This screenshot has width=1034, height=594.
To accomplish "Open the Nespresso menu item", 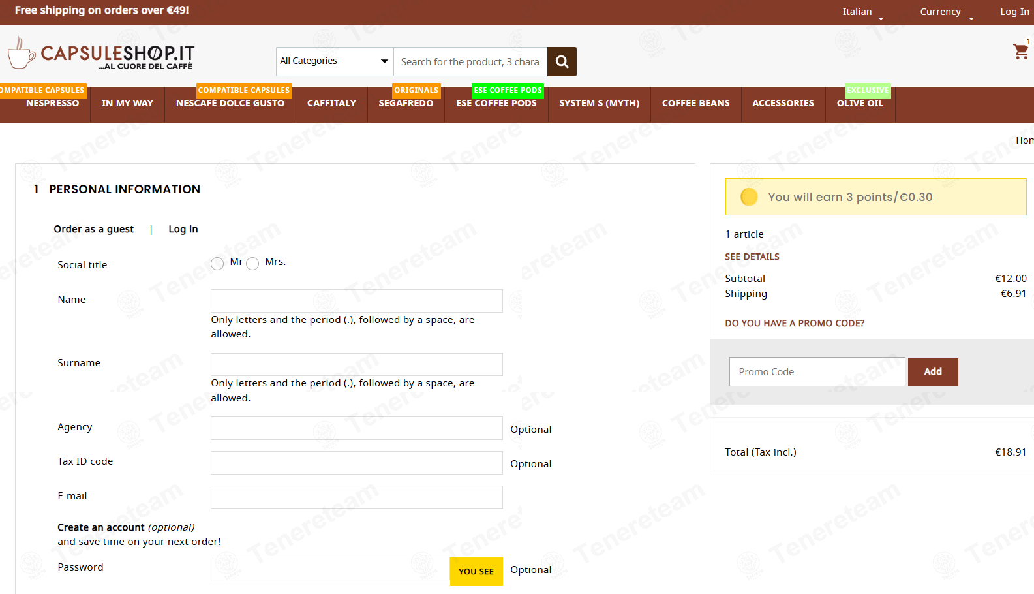I will coord(52,103).
